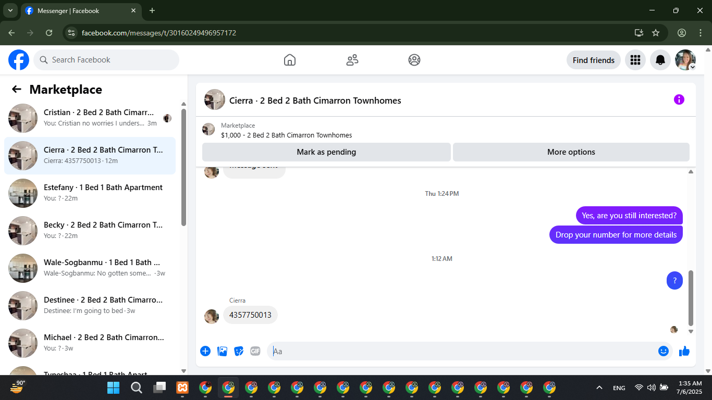
Task: Open the Groups icon in top navigation
Action: pos(414,60)
